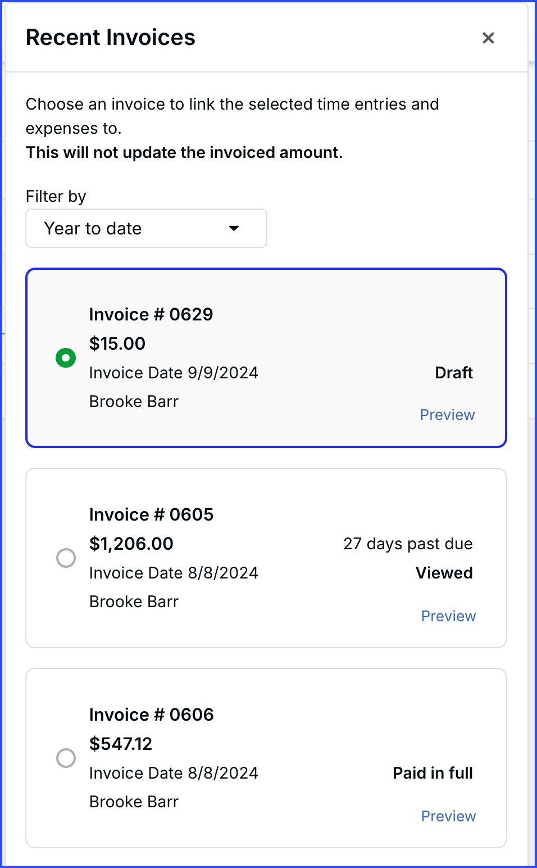The image size is (537, 868).
Task: Click the filter dropdown caret arrow
Action: (x=234, y=228)
